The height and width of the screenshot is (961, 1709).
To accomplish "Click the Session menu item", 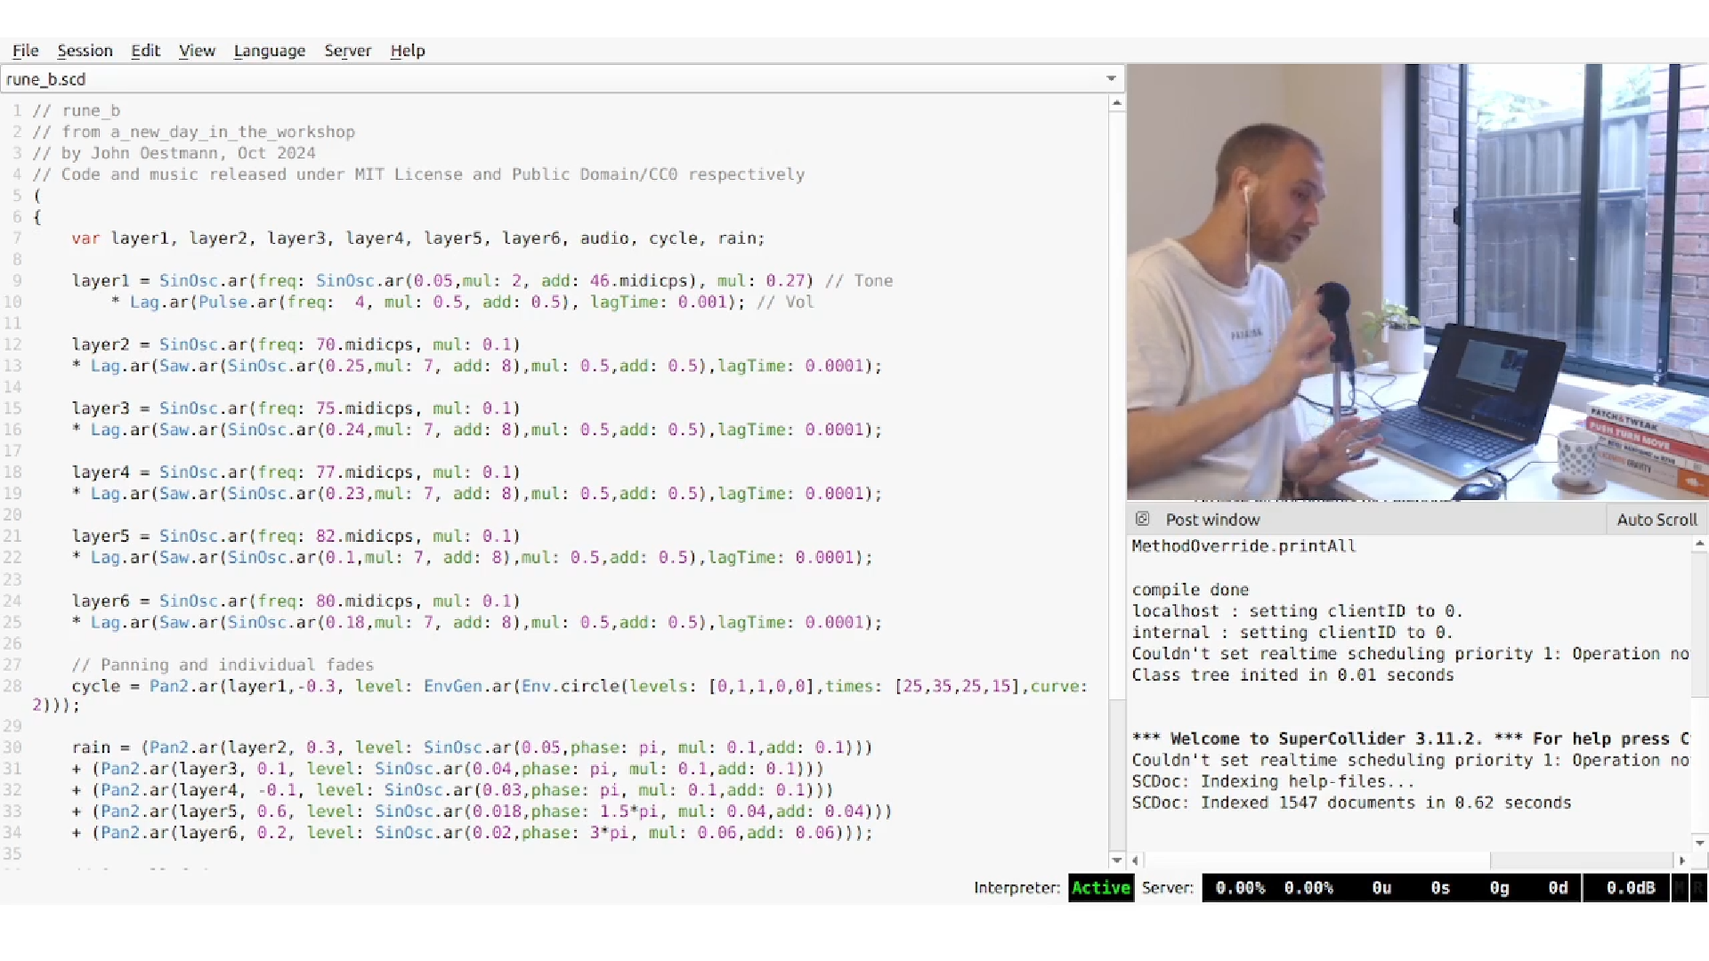I will [85, 51].
